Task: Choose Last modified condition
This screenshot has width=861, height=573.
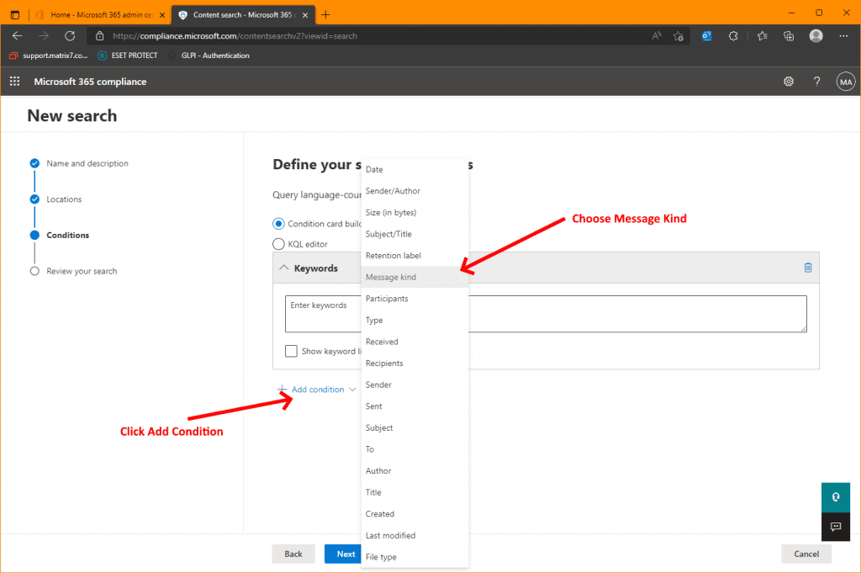Action: [415, 536]
